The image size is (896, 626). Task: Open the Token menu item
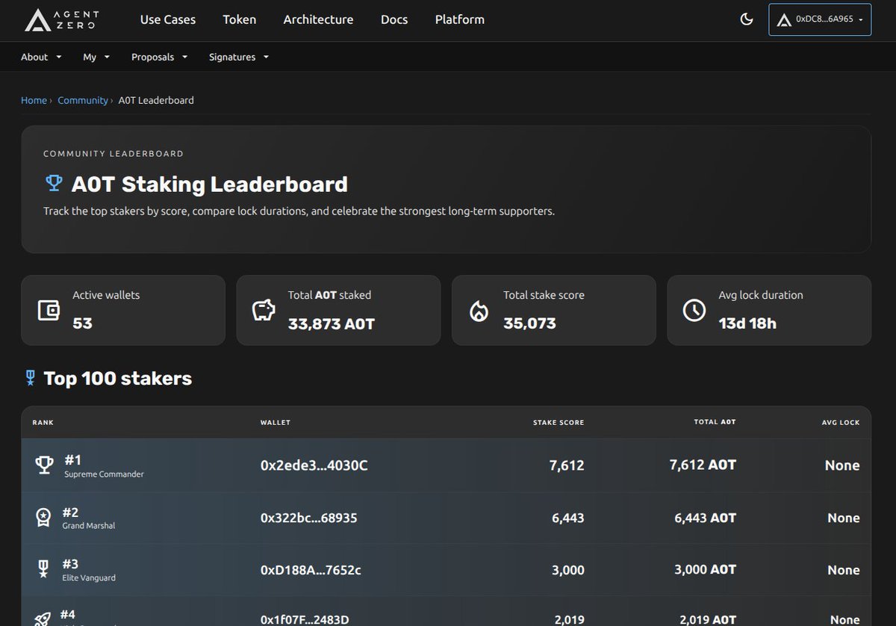pyautogui.click(x=240, y=19)
